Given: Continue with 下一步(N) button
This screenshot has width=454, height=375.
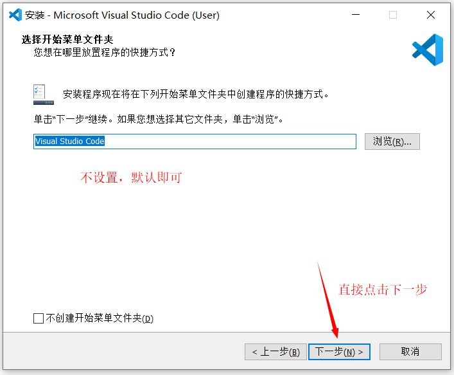Looking at the screenshot, I should 339,352.
